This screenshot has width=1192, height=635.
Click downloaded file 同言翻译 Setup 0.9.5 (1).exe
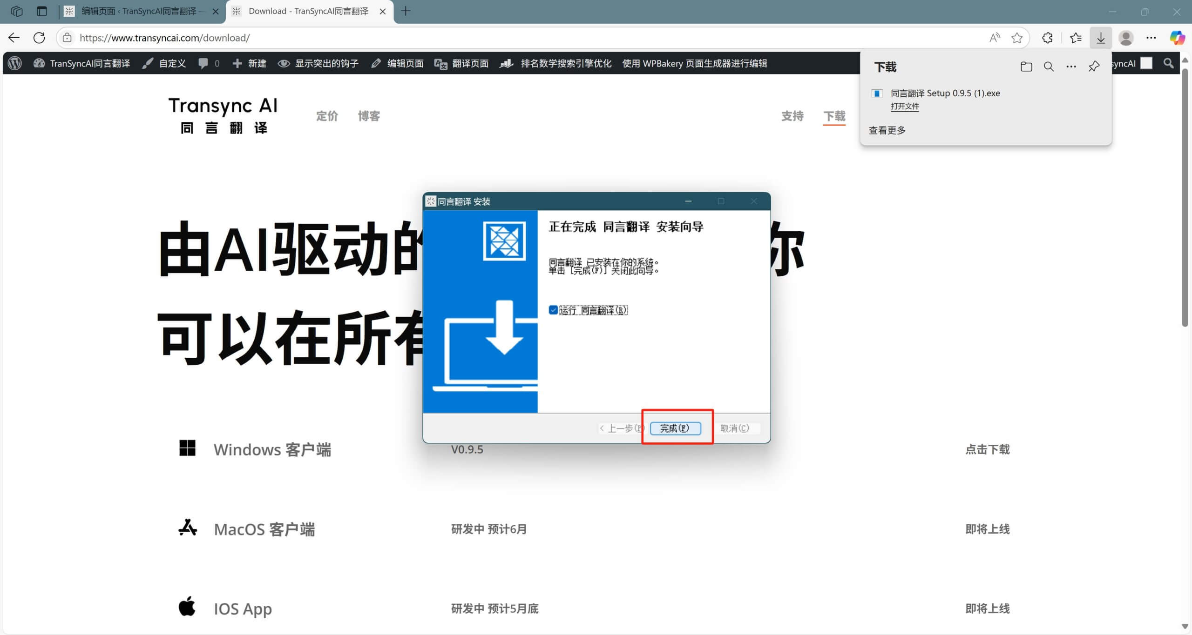point(945,93)
